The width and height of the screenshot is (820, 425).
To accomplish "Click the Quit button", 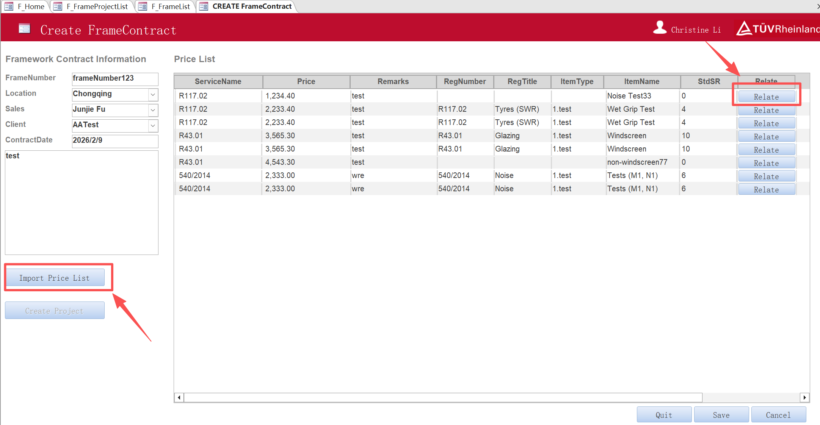I will 664,415.
